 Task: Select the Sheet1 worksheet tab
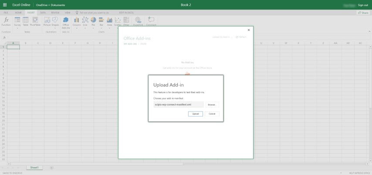pos(34,168)
